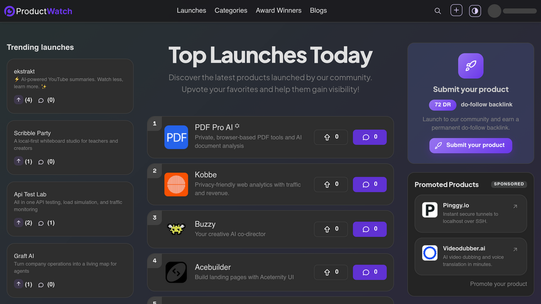The image size is (541, 304).
Task: Open the PDF Pro AI title
Action: point(214,128)
